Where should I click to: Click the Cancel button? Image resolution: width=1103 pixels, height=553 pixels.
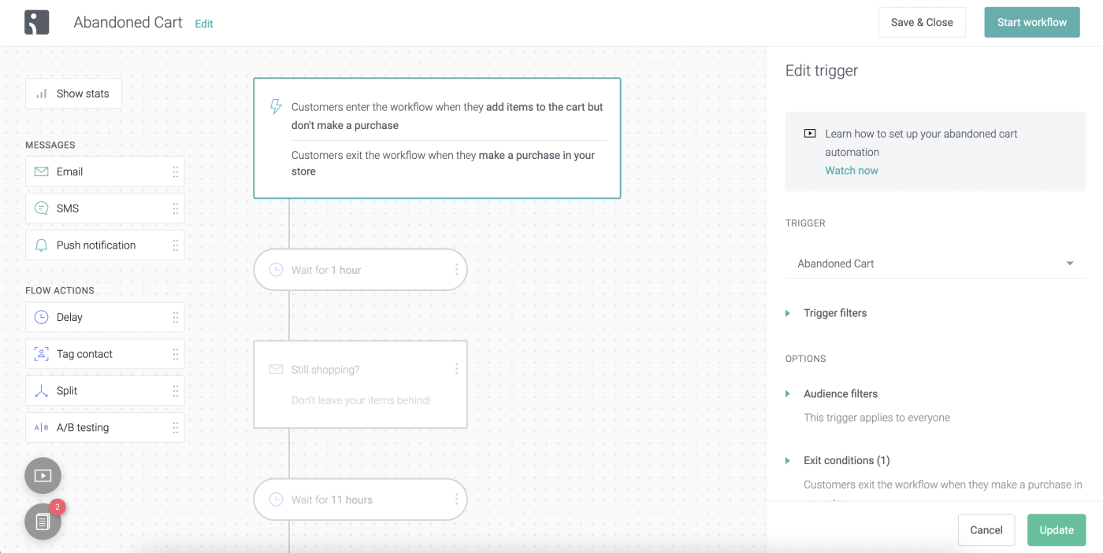click(x=986, y=530)
